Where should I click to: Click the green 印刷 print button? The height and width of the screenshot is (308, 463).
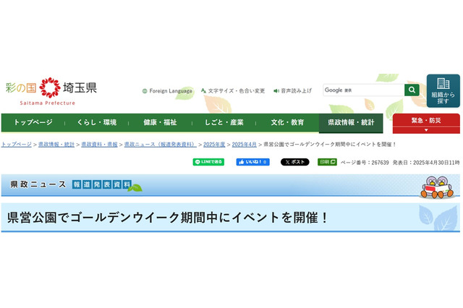pyautogui.click(x=327, y=162)
